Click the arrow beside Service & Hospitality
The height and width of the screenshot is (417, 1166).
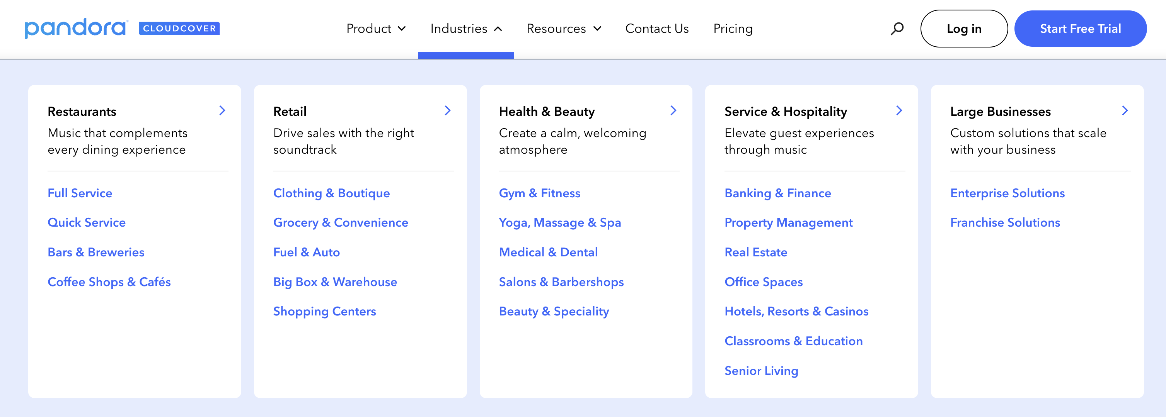pos(899,110)
